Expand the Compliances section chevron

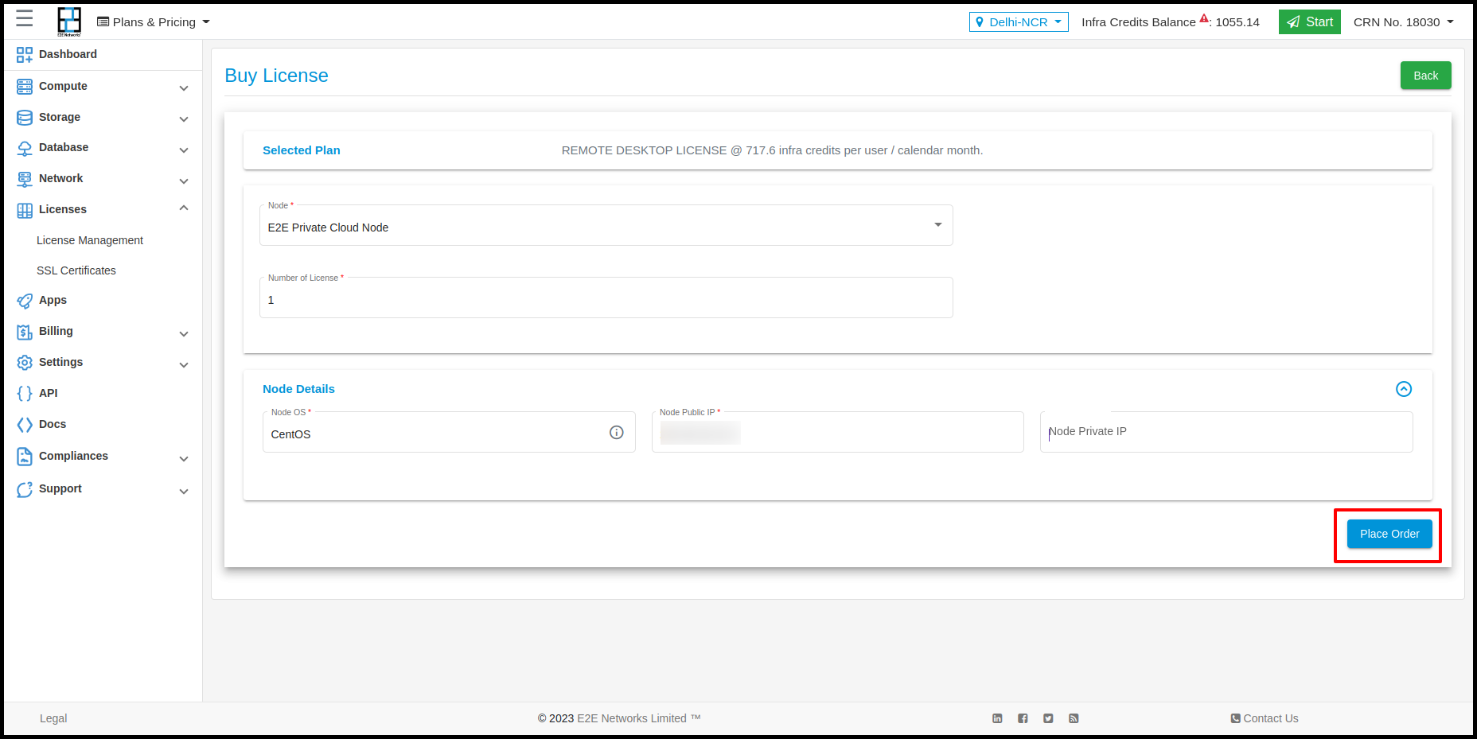[x=184, y=459]
